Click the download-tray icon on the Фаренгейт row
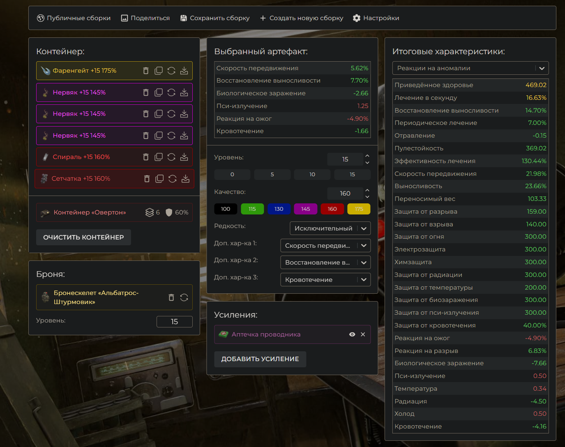The image size is (565, 447). [184, 71]
